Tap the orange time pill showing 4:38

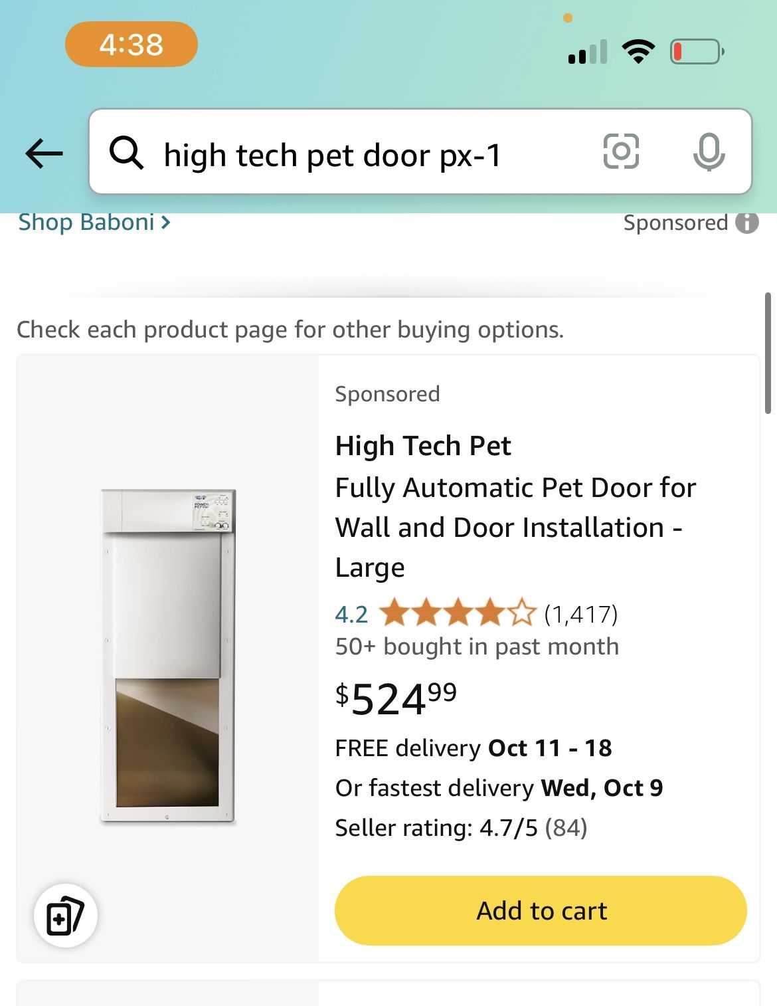click(131, 45)
